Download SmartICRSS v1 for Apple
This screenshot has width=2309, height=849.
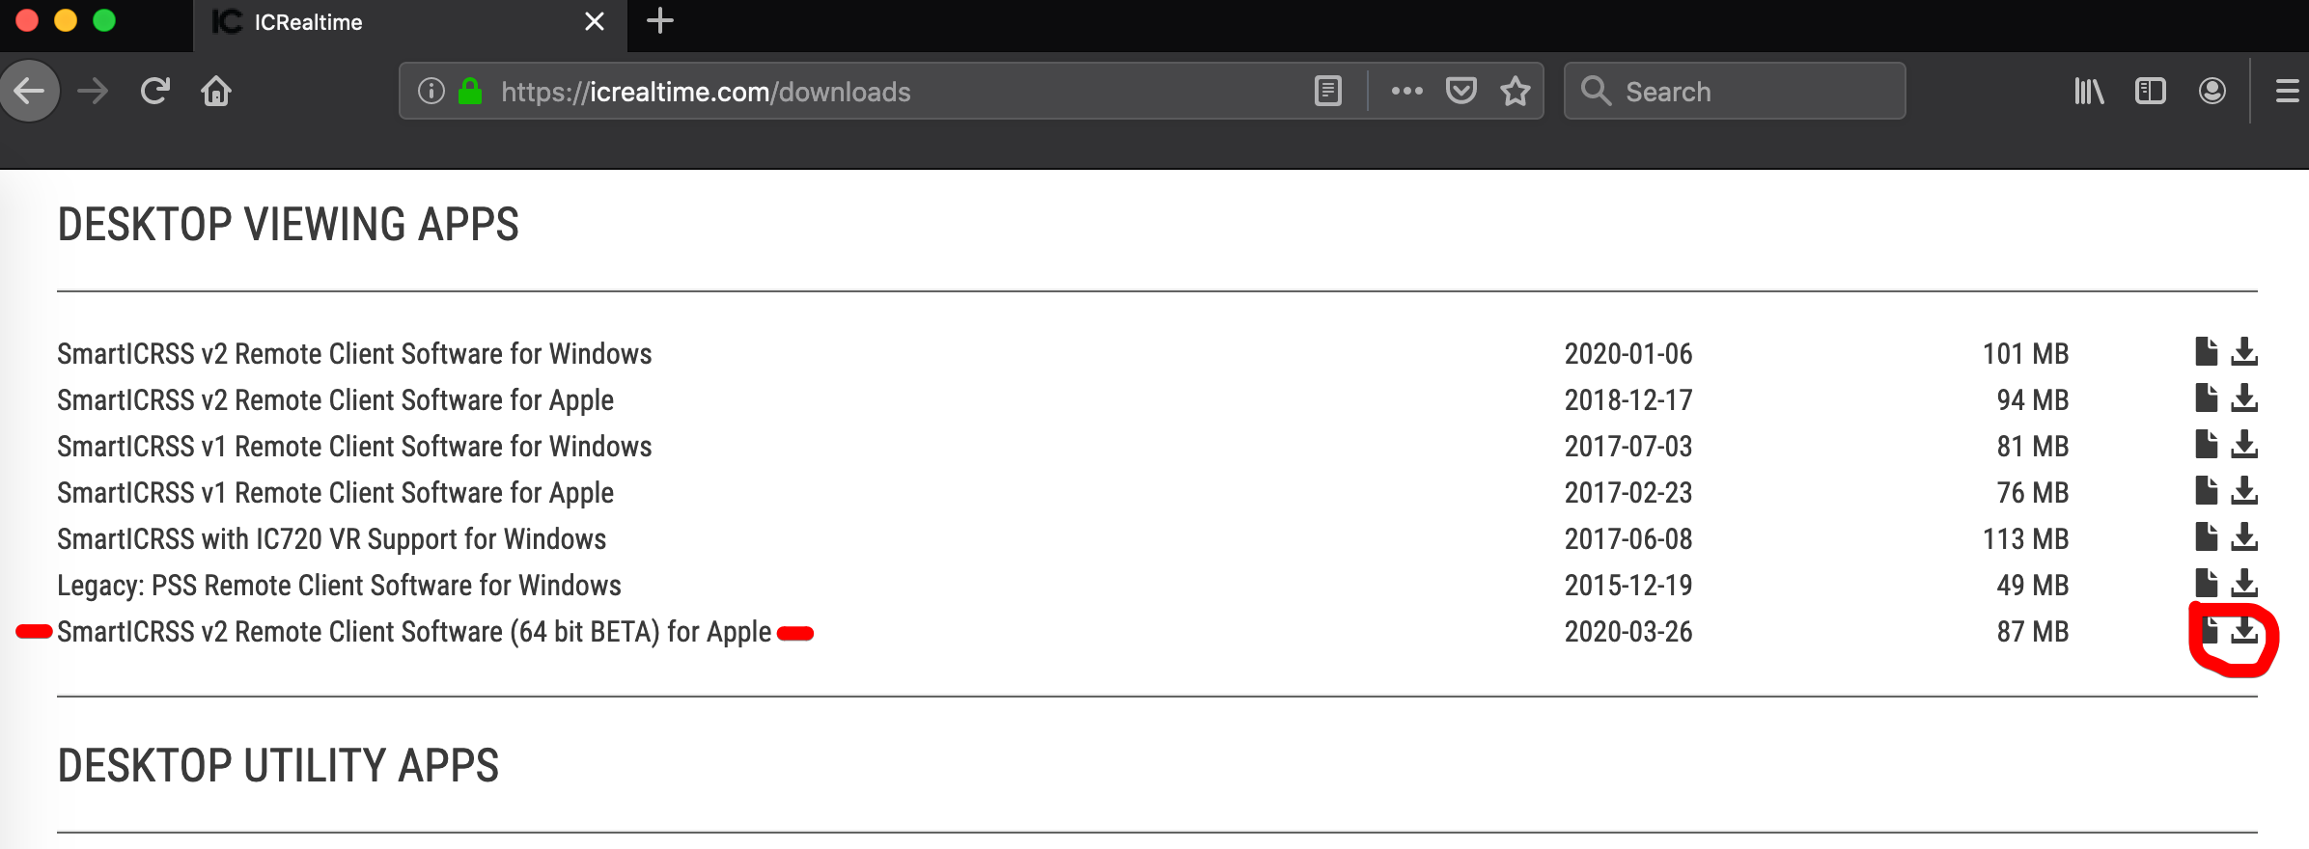[x=2244, y=491]
